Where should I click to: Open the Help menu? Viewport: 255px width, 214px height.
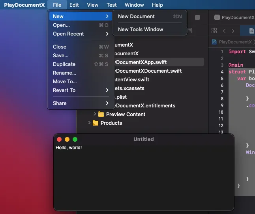pos(157,5)
